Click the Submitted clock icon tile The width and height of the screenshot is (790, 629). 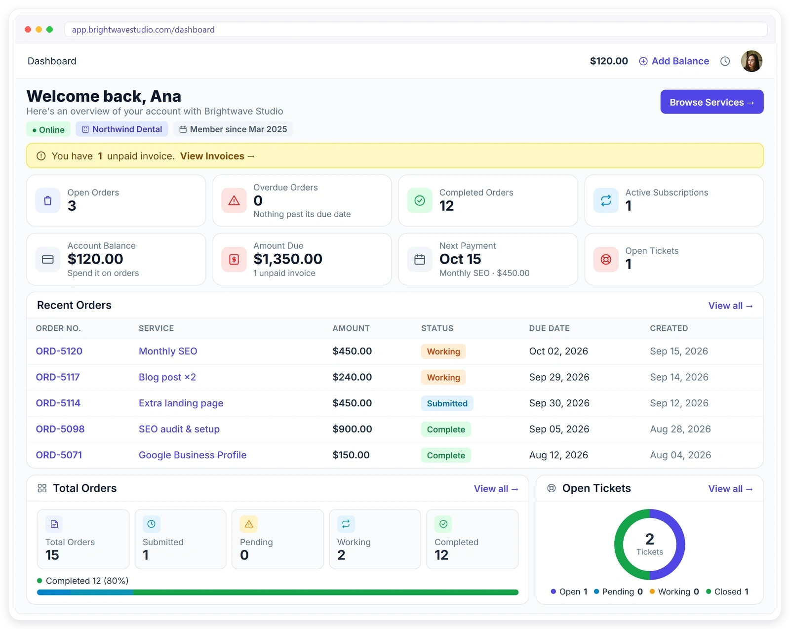coord(152,524)
